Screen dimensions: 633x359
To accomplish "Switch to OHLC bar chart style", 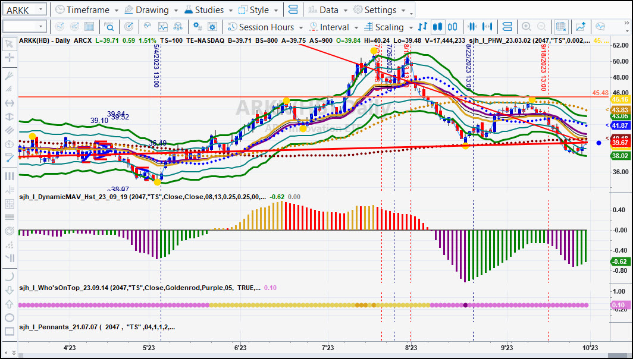I will click(x=422, y=27).
